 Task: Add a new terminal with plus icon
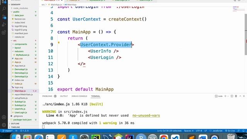point(225,96)
